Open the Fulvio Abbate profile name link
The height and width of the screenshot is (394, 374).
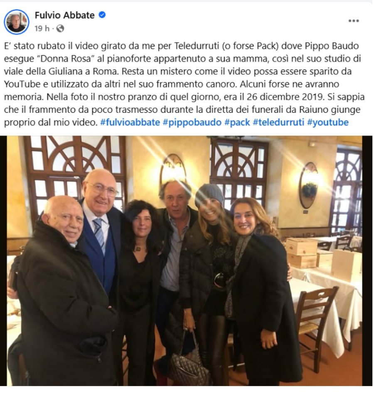click(x=64, y=15)
